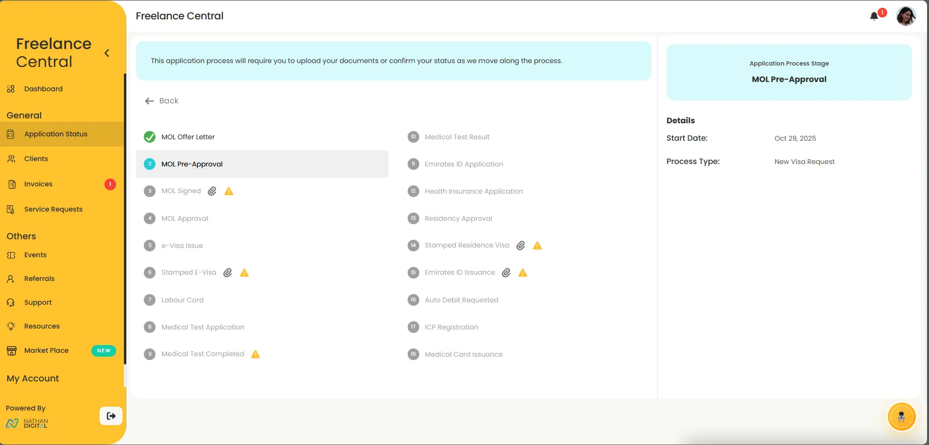The height and width of the screenshot is (445, 929).
Task: Open Invoices from the sidebar
Action: (38, 184)
